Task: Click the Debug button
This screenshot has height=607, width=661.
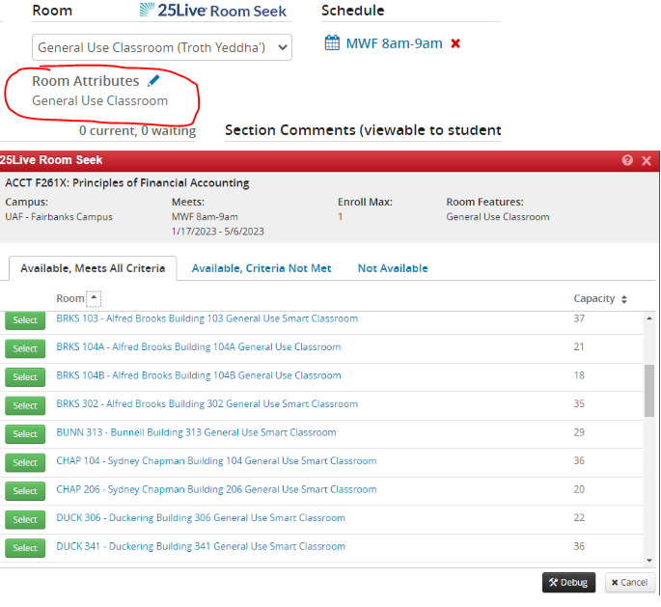Action: coord(568,582)
